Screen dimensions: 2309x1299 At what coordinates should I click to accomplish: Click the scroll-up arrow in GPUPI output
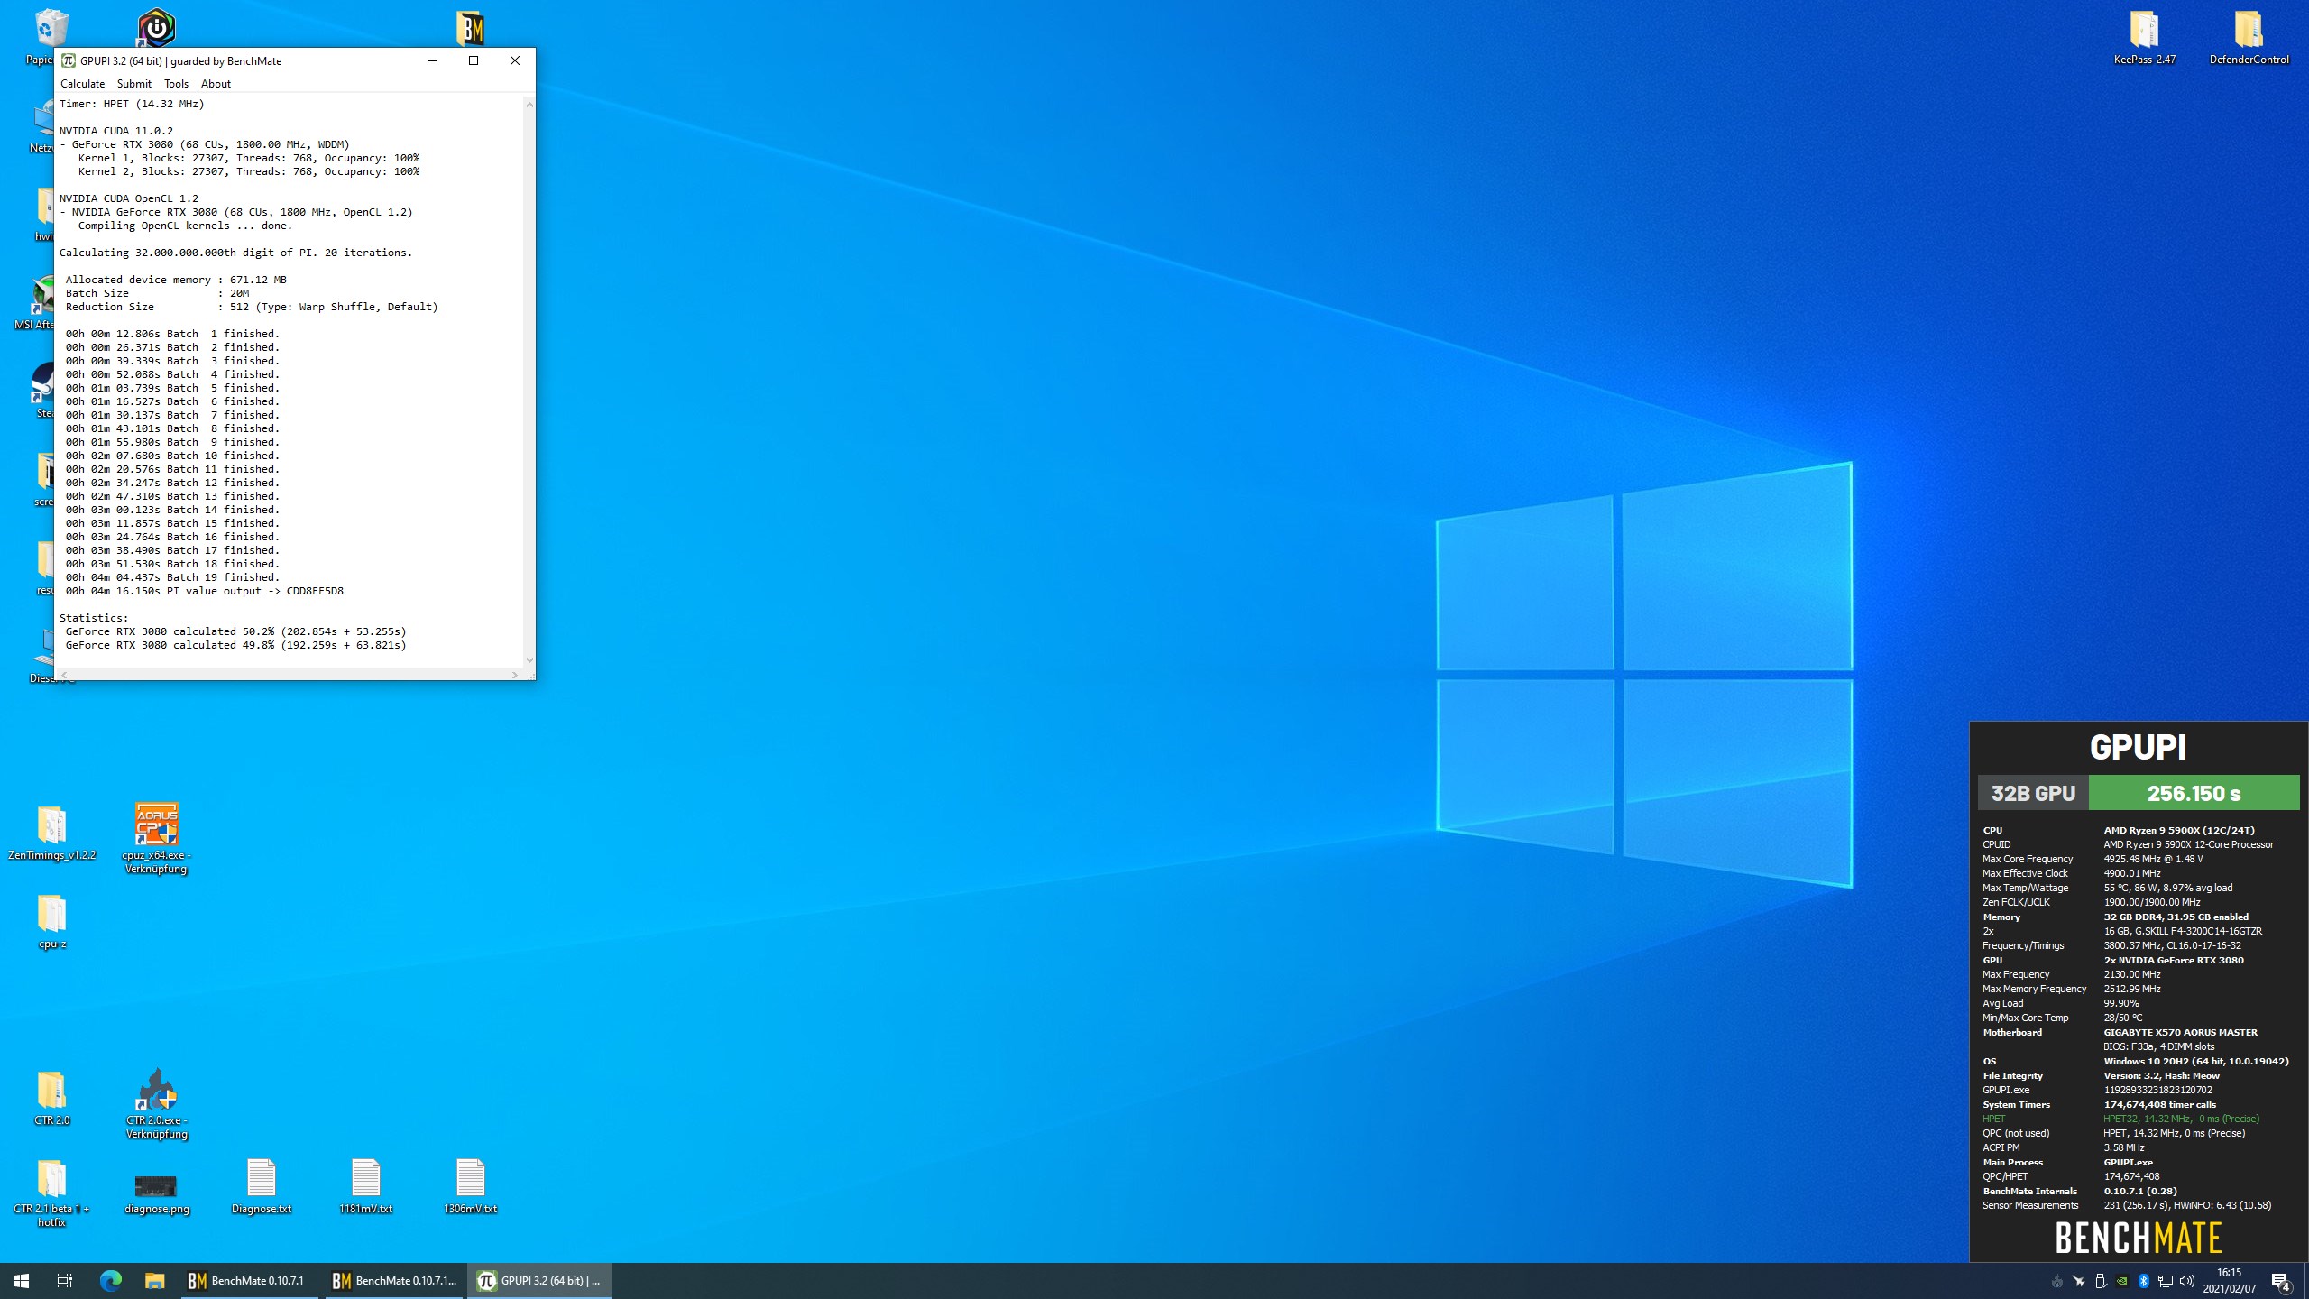pos(529,105)
